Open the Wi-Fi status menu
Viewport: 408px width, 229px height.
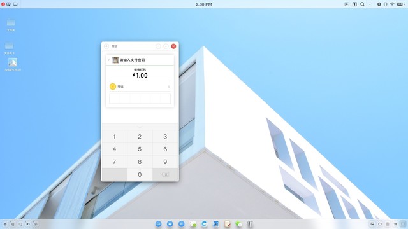[392, 4]
